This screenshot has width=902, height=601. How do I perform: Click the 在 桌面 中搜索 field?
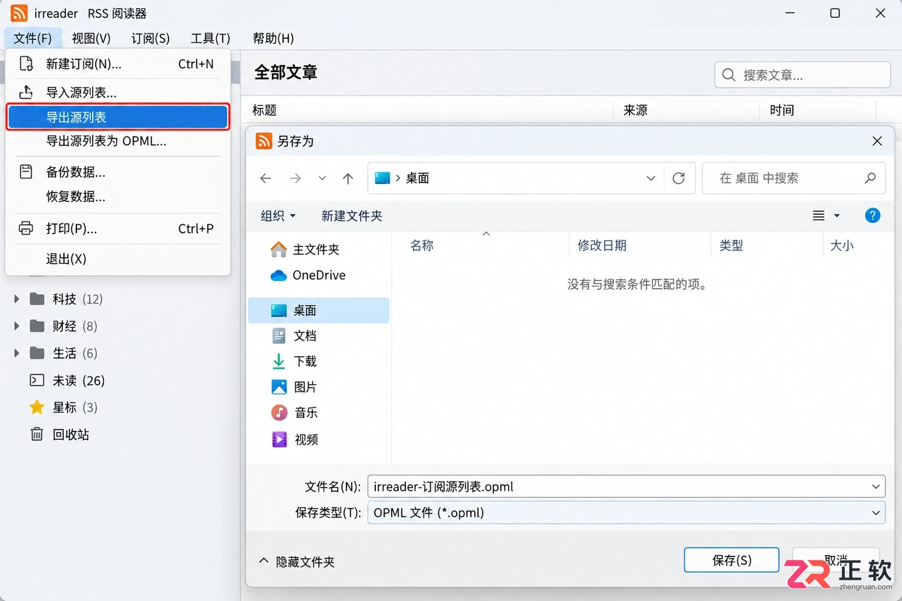(x=794, y=178)
